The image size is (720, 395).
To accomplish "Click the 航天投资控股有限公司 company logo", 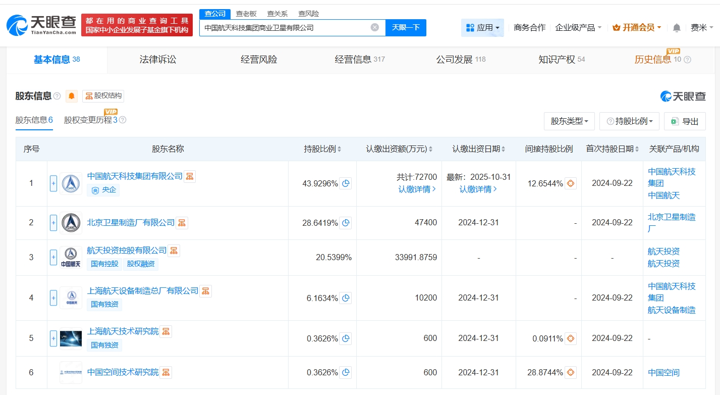I will 71,257.
